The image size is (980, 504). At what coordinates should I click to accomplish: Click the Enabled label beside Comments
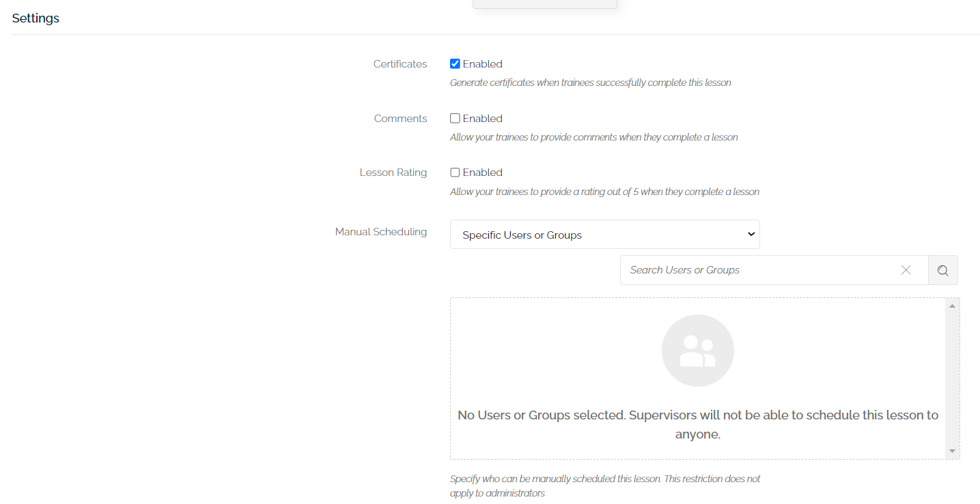482,119
